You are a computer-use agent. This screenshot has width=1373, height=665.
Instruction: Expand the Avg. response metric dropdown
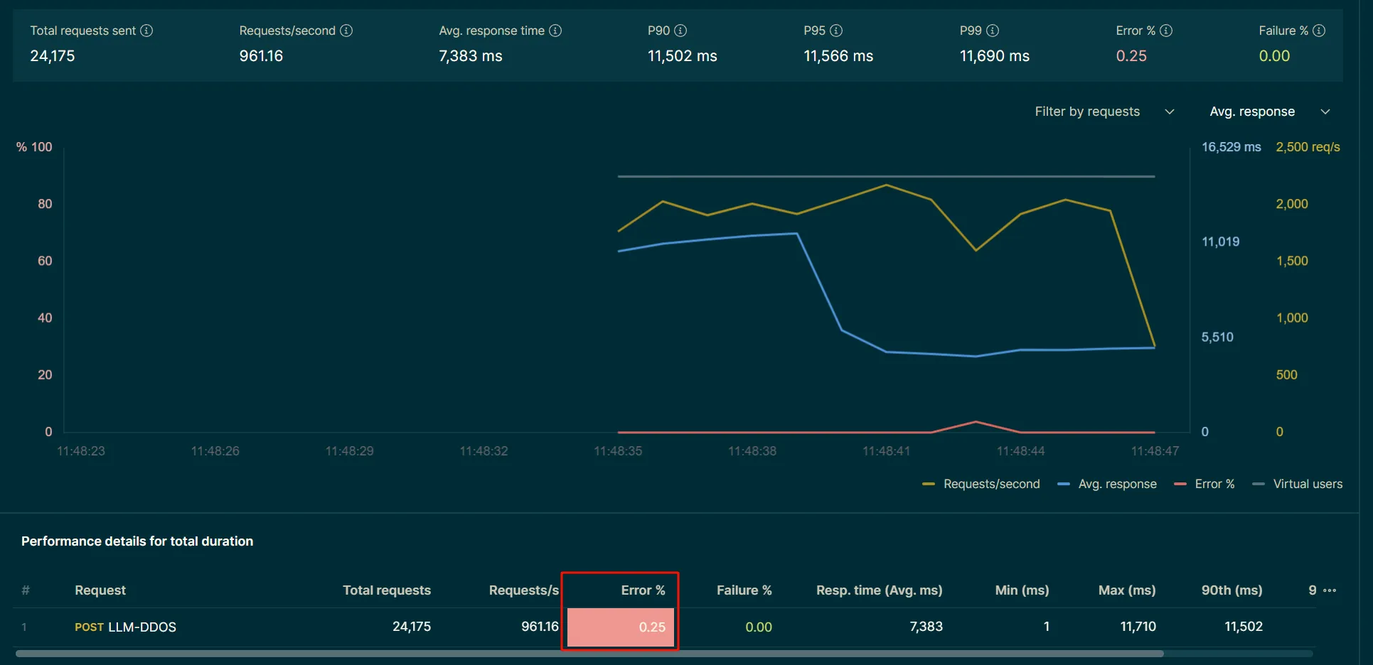[x=1269, y=112]
